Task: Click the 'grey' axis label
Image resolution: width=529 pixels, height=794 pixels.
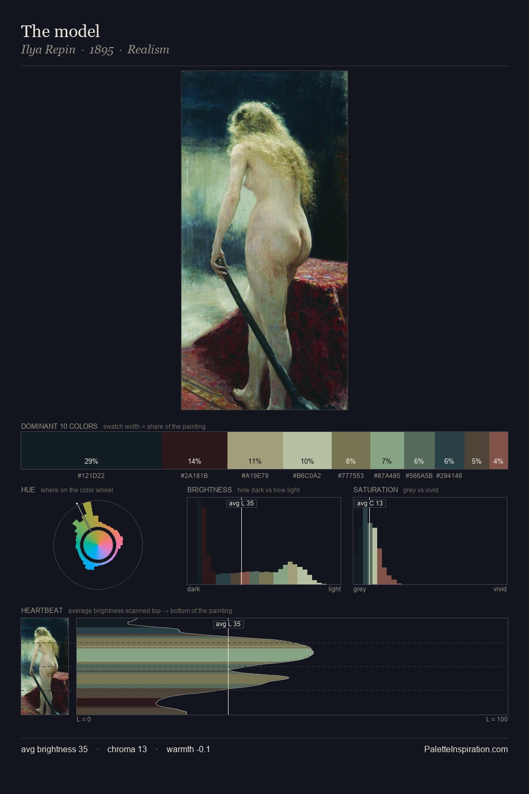Action: point(360,589)
